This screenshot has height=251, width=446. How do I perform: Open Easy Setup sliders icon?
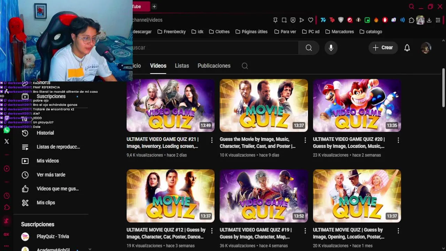[x=438, y=20]
